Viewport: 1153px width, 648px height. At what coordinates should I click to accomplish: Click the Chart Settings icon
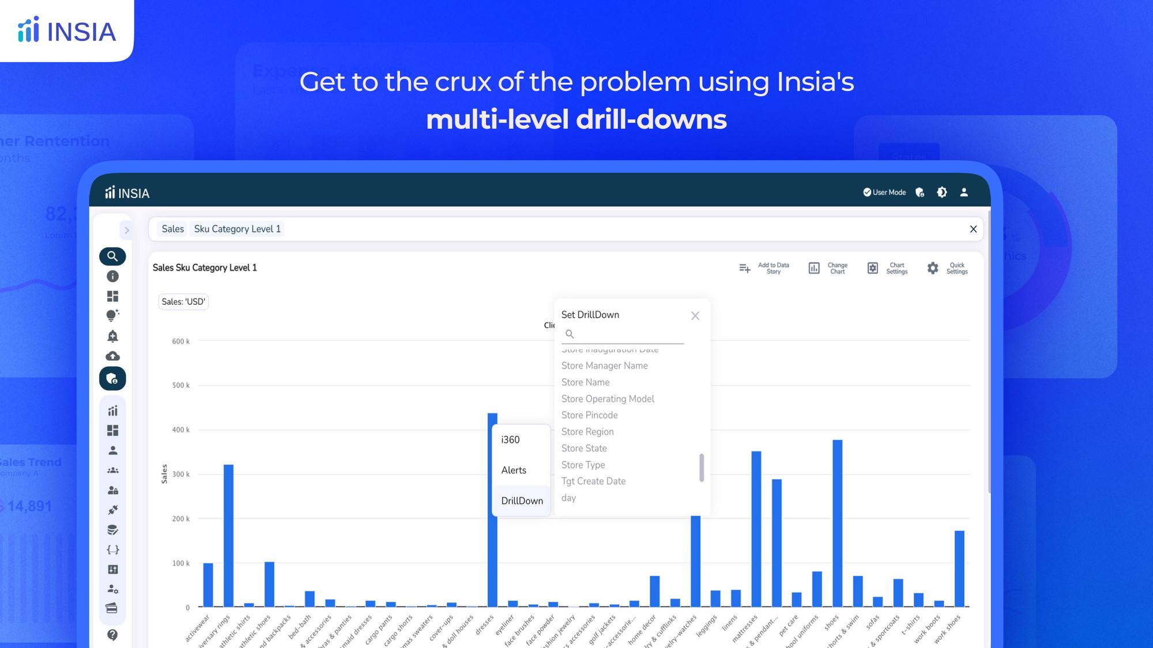point(871,267)
